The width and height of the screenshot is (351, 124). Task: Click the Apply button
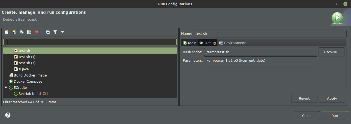(x=332, y=98)
